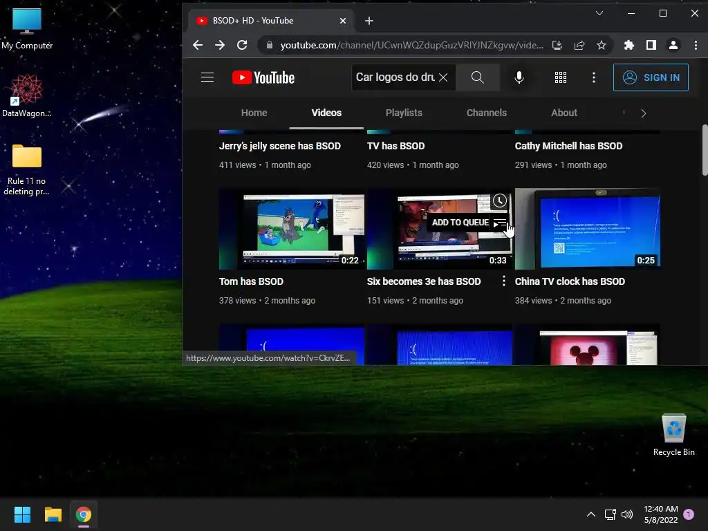This screenshot has width=708, height=531.
Task: Clear the search box text
Action: pos(443,77)
